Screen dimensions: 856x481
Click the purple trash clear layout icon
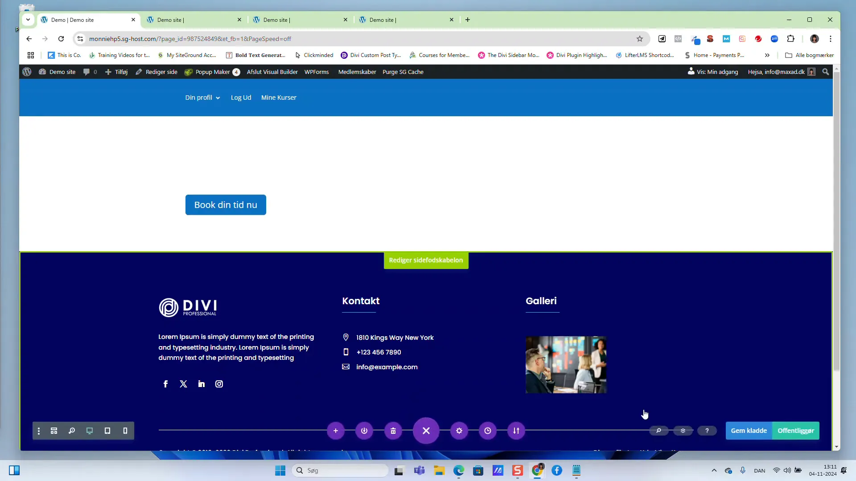tap(393, 431)
